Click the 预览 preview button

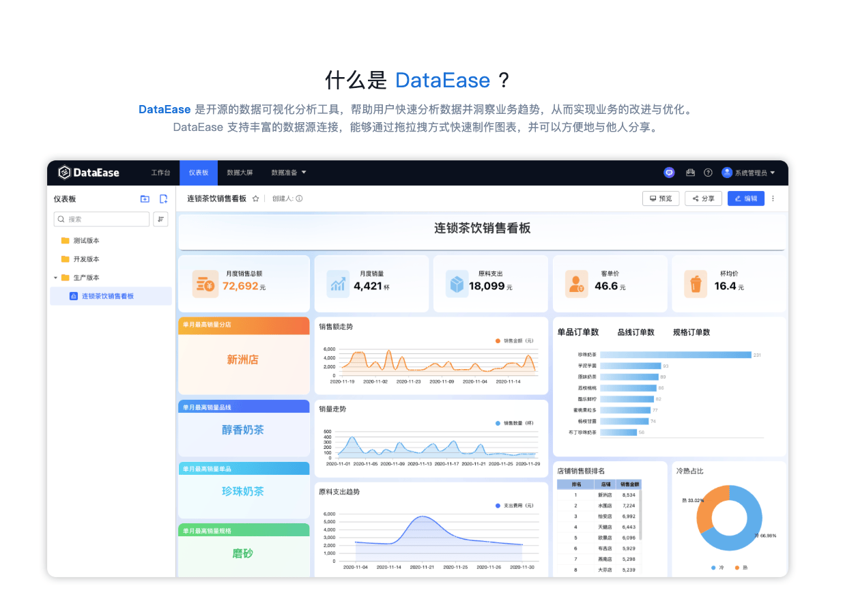[661, 199]
